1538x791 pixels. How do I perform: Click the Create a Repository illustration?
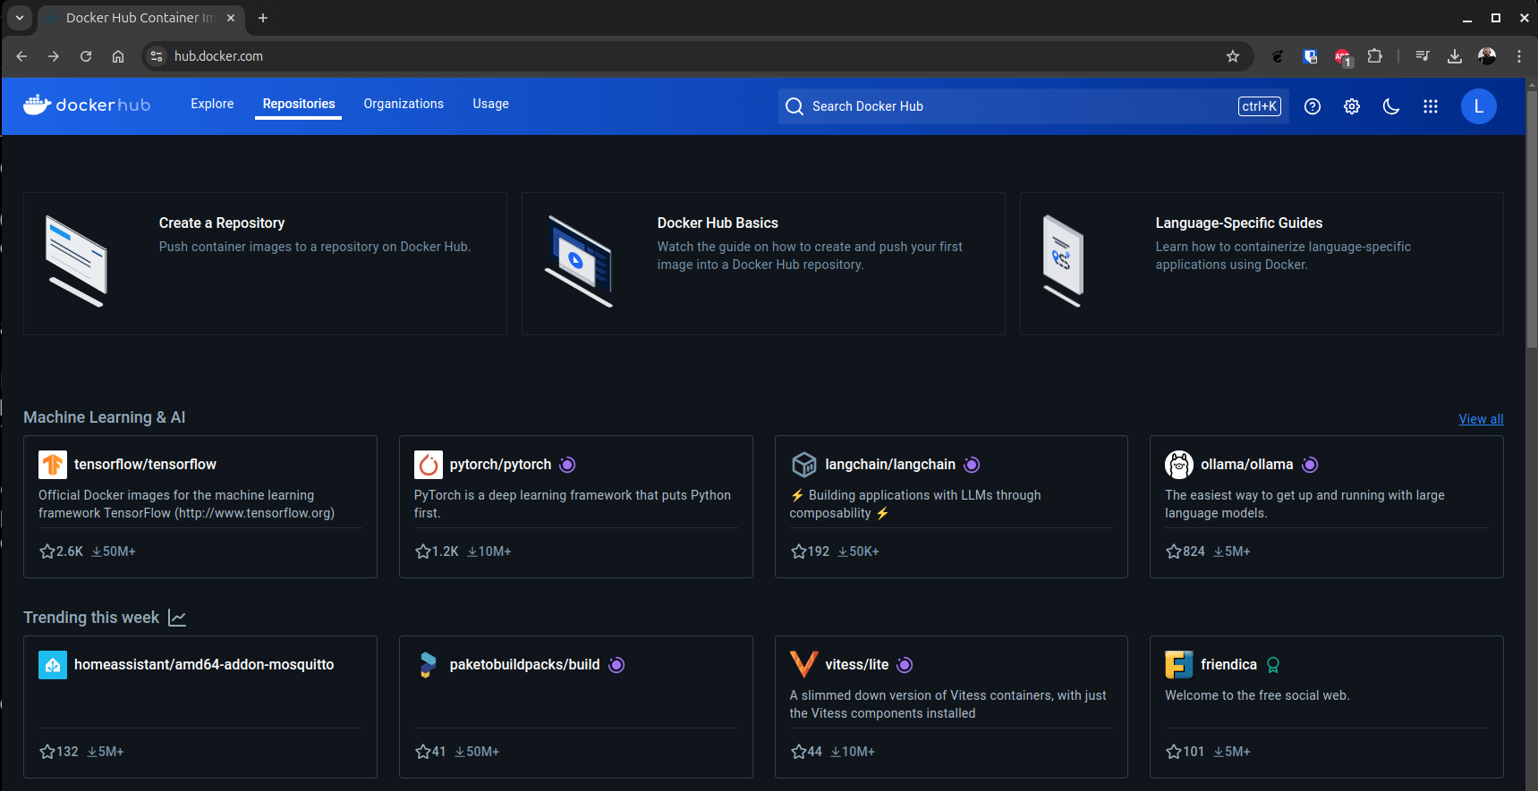click(77, 262)
